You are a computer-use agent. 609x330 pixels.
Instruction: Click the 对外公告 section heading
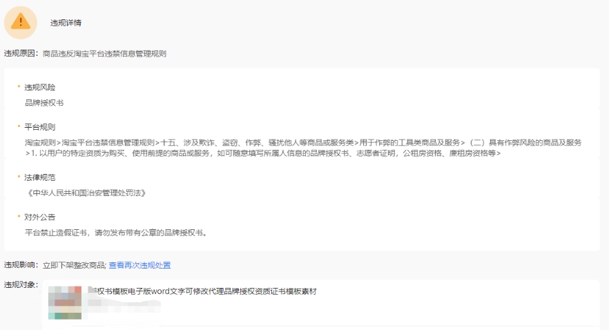[40, 217]
